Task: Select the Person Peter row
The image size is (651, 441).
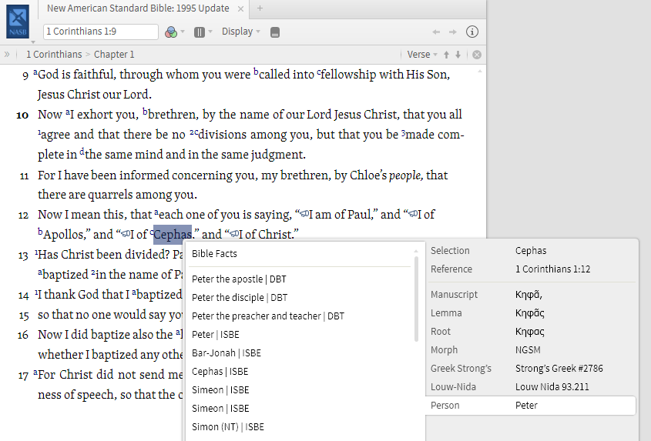Action: (x=531, y=406)
